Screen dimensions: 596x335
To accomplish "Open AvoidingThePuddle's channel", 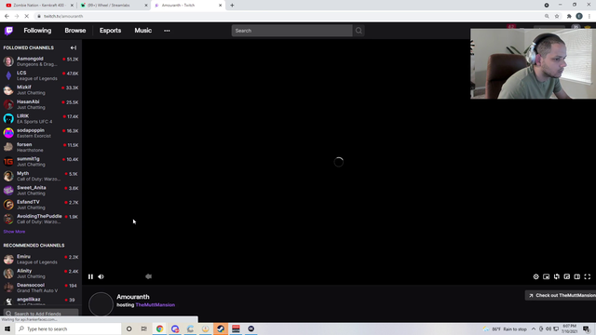I will [41, 220].
